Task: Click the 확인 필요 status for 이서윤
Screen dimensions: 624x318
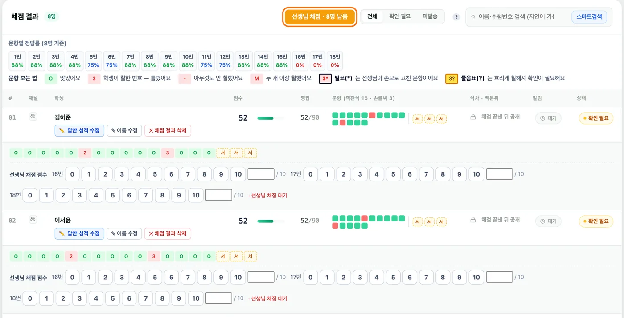Action: pyautogui.click(x=596, y=221)
